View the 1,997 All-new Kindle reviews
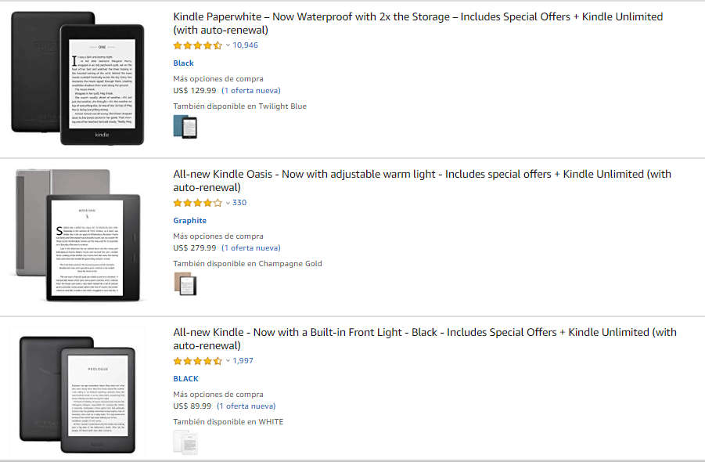 pyautogui.click(x=243, y=360)
